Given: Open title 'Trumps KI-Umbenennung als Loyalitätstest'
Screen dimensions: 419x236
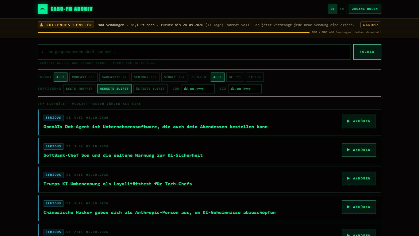Looking at the screenshot, I should pos(117,184).
